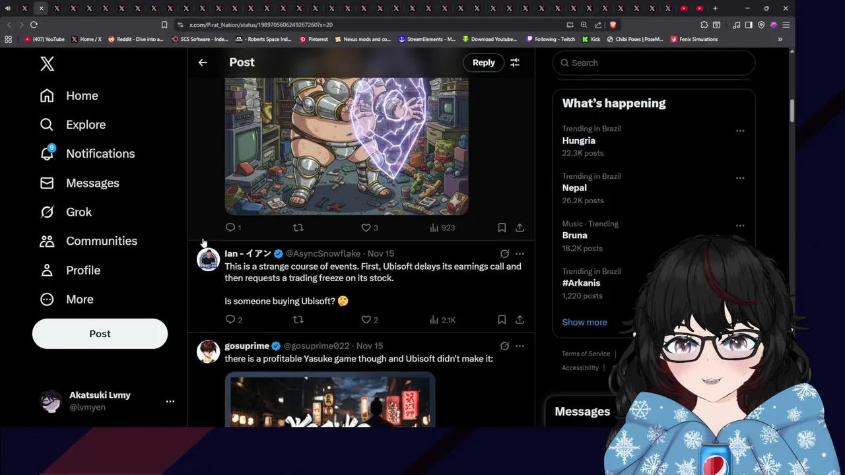845x475 pixels.
Task: Ask Grok about Ian's post
Action: [504, 253]
